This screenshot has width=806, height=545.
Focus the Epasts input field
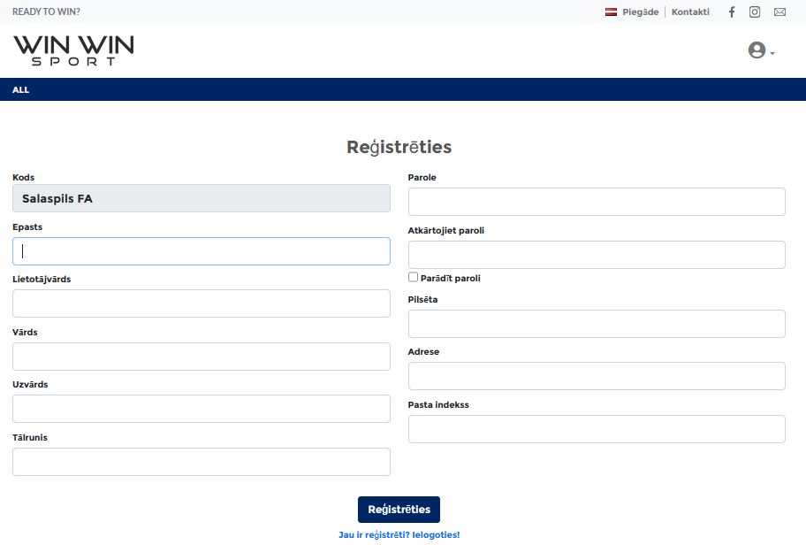click(201, 251)
